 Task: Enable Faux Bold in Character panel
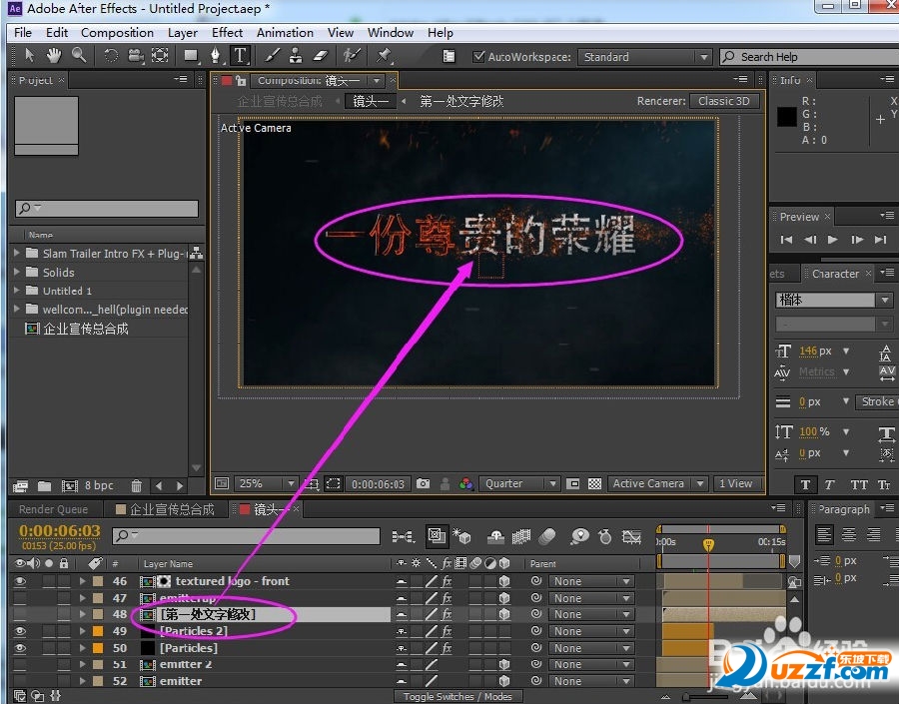point(805,485)
